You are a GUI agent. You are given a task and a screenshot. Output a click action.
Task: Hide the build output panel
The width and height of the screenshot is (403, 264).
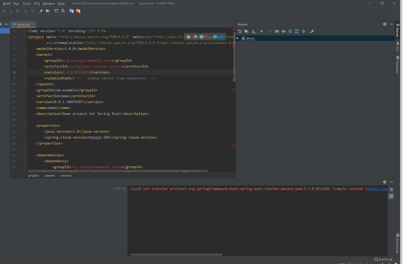[x=391, y=182]
